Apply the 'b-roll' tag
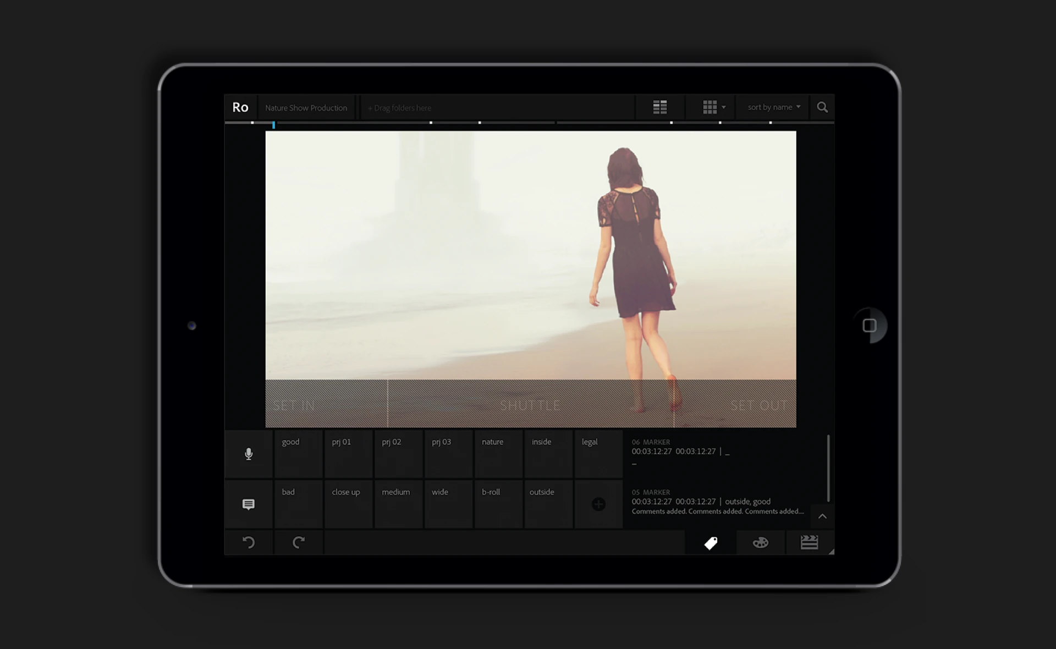Screen dimensions: 1056x649 click(499, 504)
